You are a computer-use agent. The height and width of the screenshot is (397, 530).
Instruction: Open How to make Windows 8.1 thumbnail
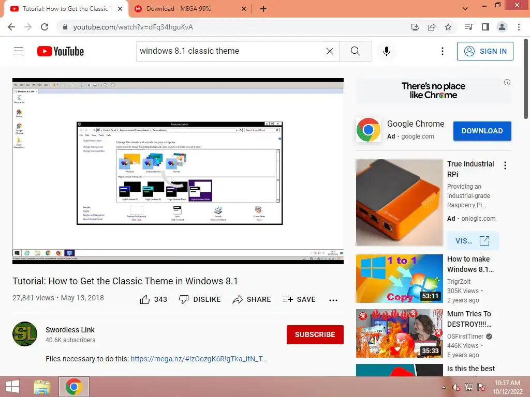point(399,279)
